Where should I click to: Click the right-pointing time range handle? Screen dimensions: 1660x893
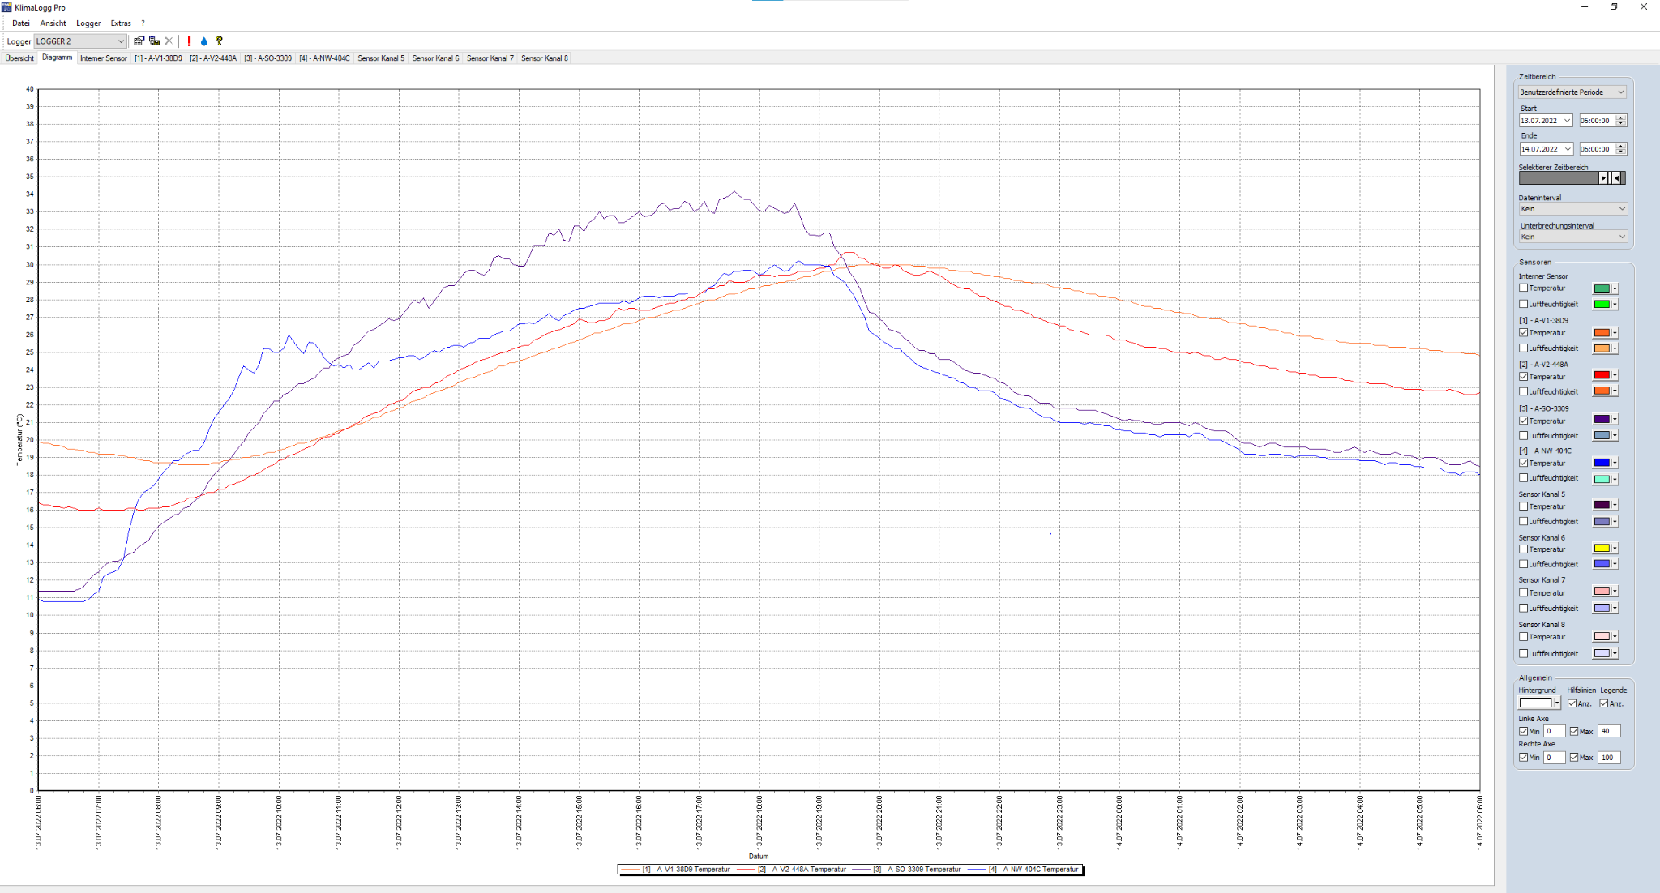(x=1602, y=178)
